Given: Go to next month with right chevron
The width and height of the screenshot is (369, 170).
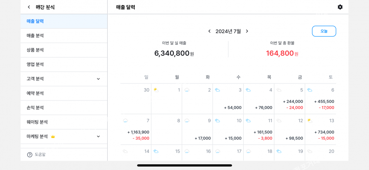Looking at the screenshot, I should click(247, 31).
